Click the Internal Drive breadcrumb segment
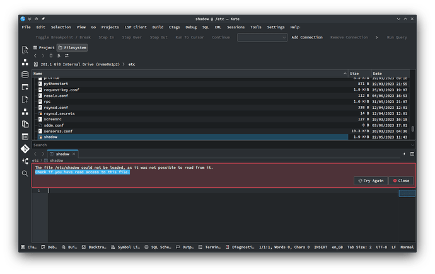 [x=80, y=64]
